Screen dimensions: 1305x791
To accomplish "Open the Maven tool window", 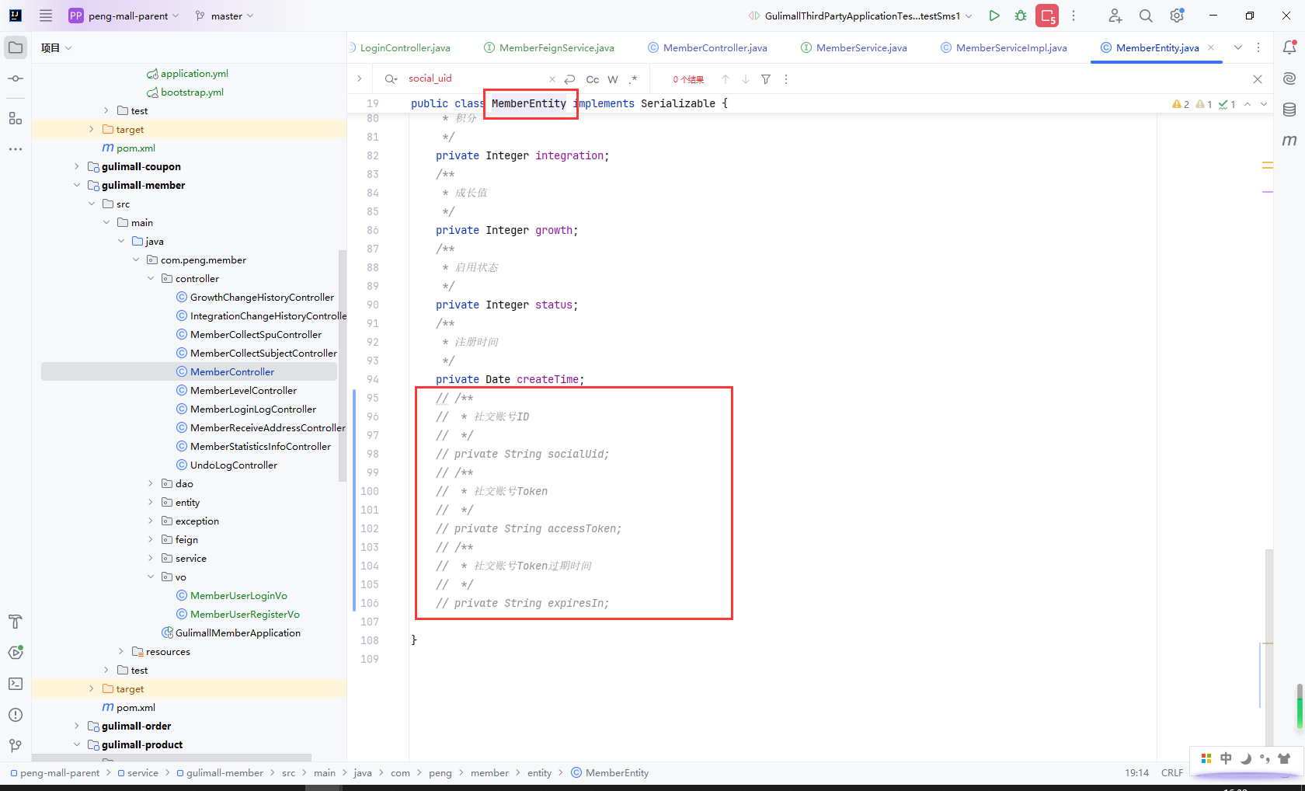I will coord(1289,141).
